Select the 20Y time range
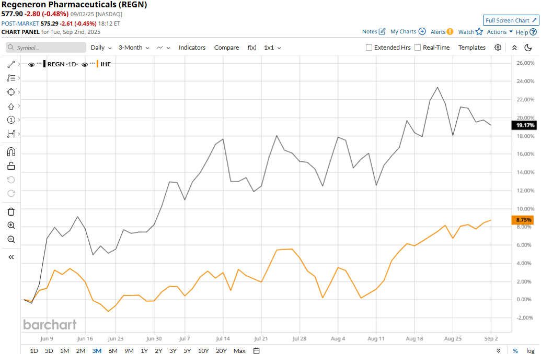 221,350
